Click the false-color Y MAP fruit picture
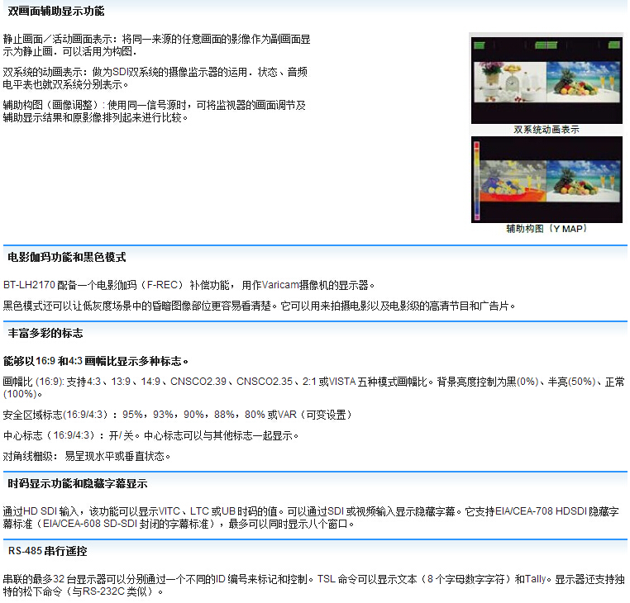Screen dimensions: 630x603 point(512,180)
